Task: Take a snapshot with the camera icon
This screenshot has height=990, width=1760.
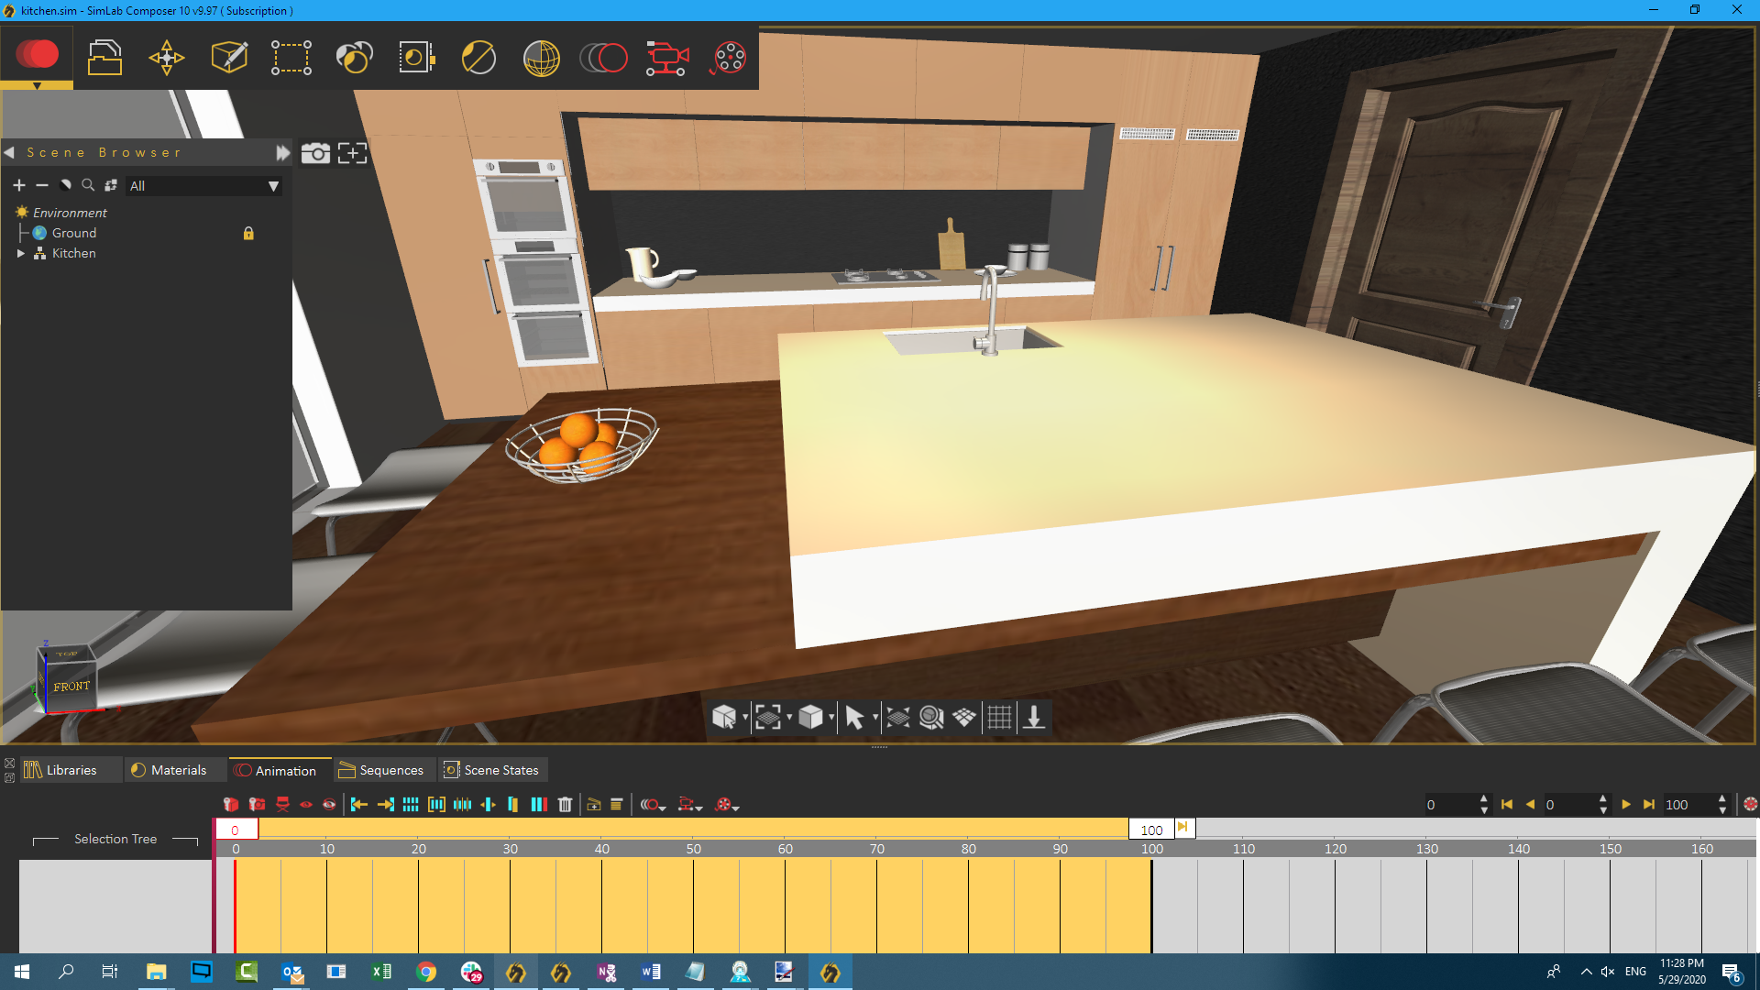Action: [315, 153]
